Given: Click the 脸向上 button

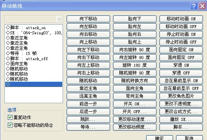Looking at the screenshot, I should [x=135, y=42].
